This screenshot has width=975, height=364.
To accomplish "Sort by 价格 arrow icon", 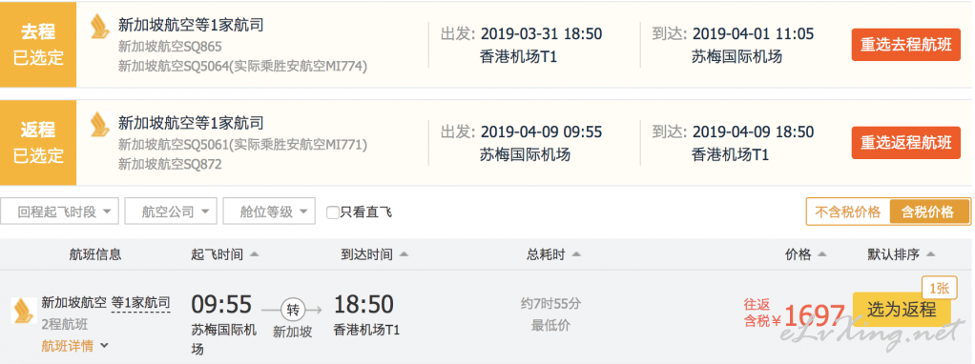I will tap(822, 254).
